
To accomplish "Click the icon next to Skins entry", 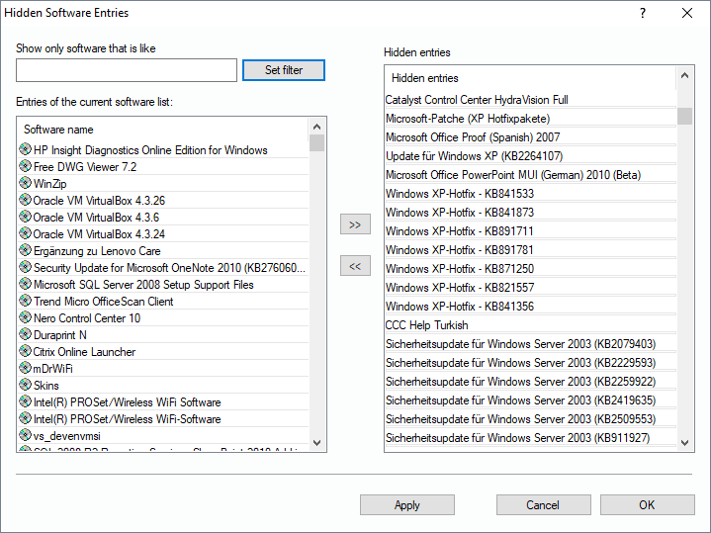I will coord(25,385).
